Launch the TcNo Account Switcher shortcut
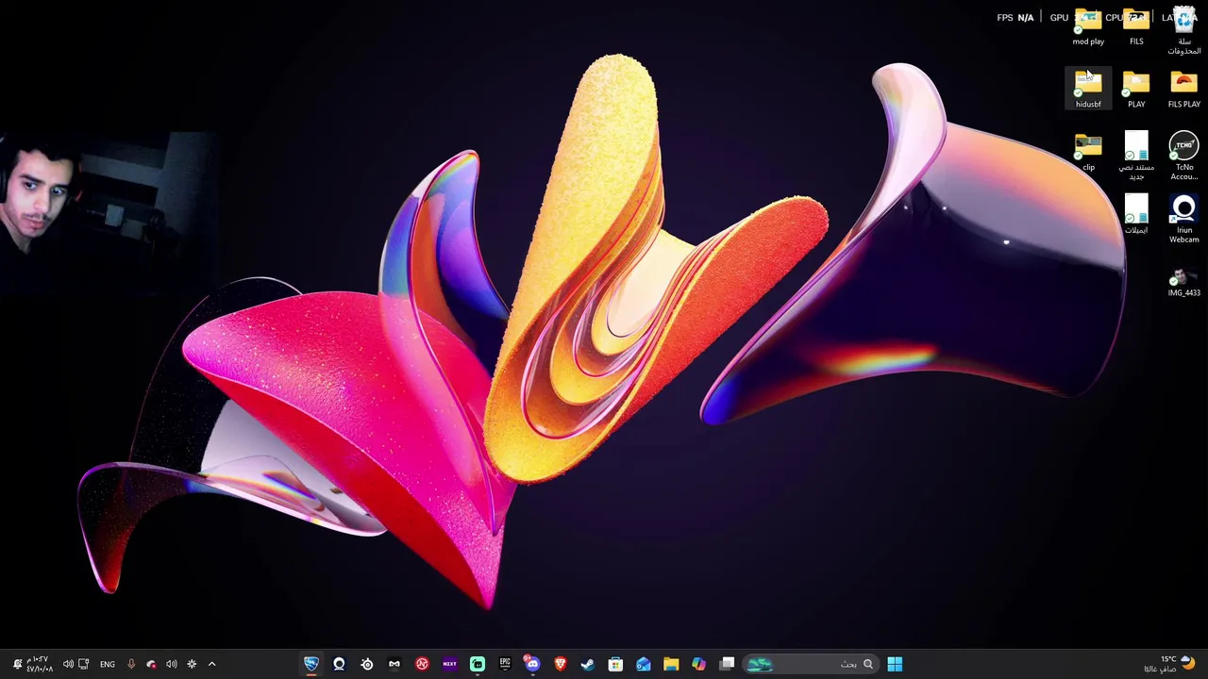 (x=1184, y=156)
